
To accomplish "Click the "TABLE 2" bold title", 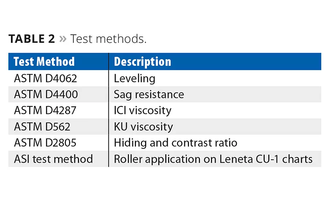I will coord(31,39).
